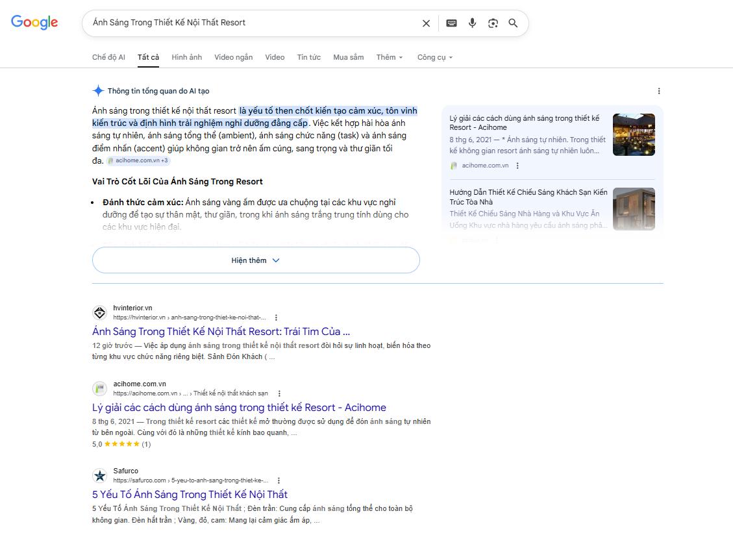Switch to the Hình ảnh tab
This screenshot has height=535, width=733.
(186, 57)
